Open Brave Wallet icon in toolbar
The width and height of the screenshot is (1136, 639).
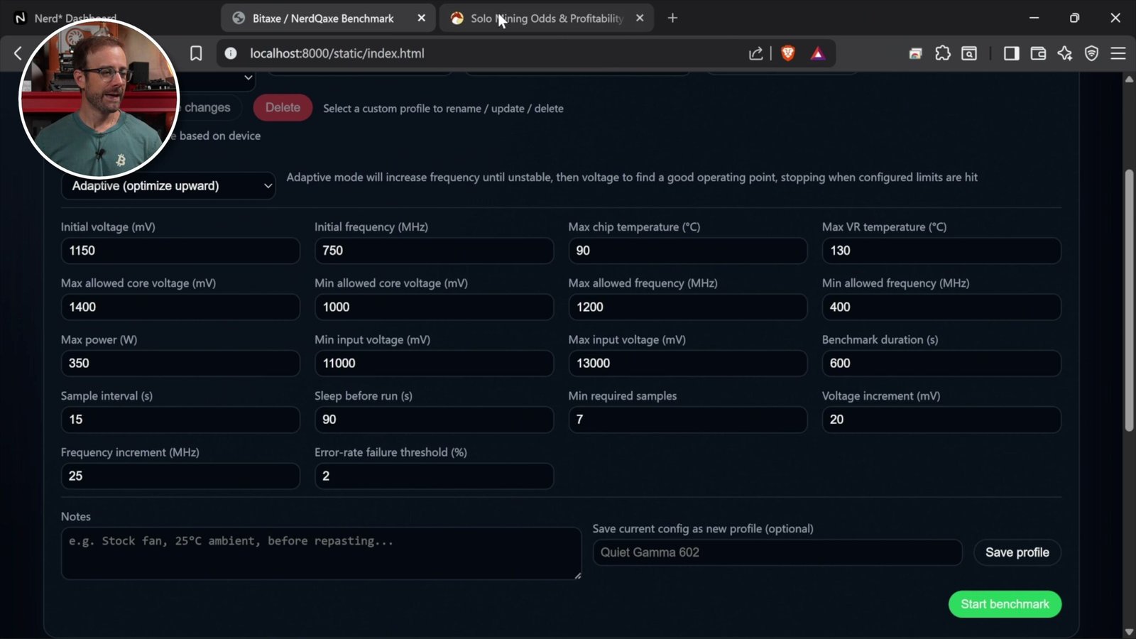(x=1038, y=53)
